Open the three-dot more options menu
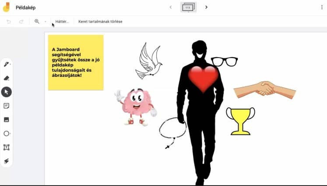Image resolution: width=327 pixels, height=186 pixels. point(322,7)
